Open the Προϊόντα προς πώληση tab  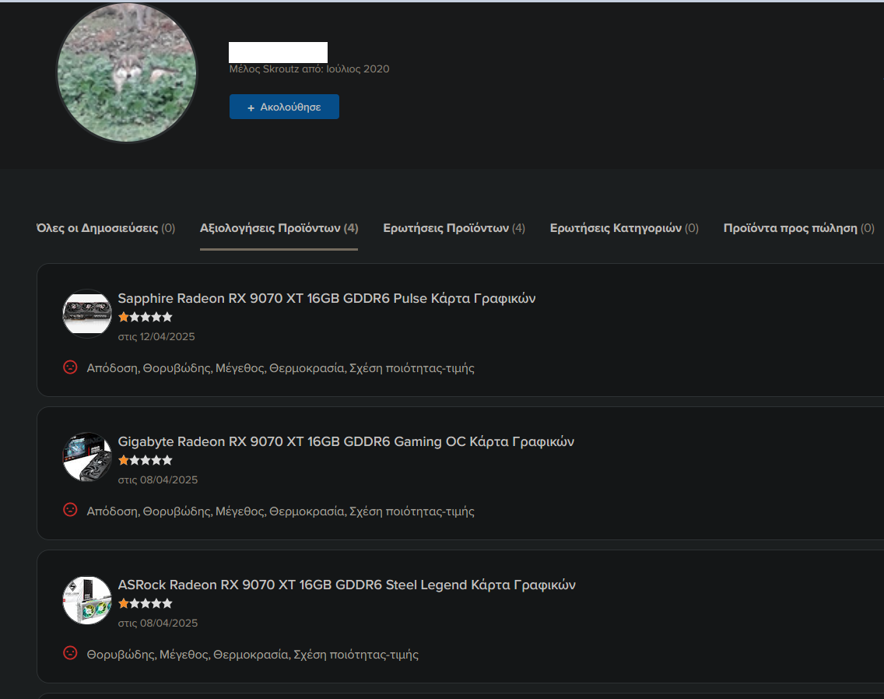tap(799, 228)
